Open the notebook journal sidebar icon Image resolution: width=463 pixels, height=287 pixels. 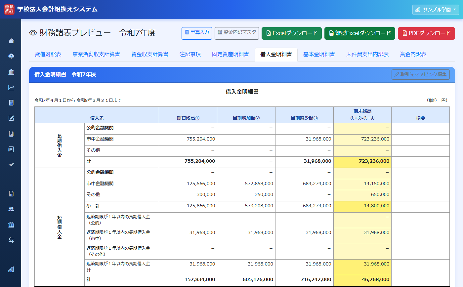(x=11, y=149)
